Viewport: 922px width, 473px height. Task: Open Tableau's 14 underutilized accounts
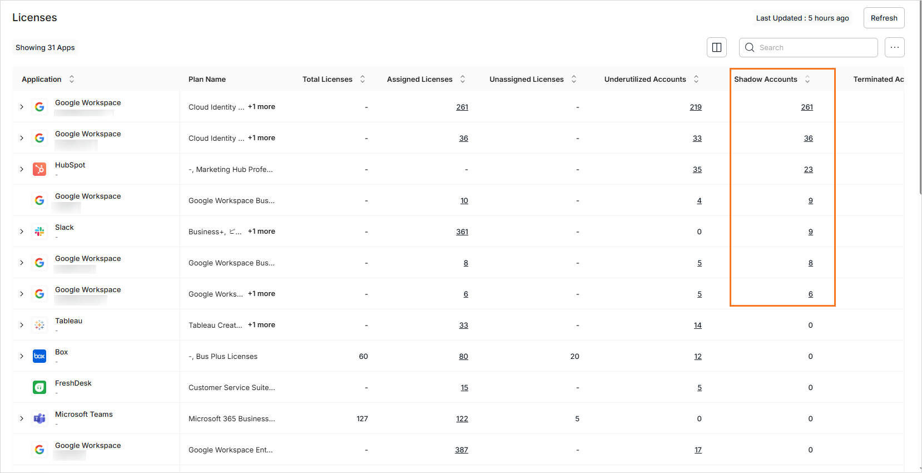point(698,325)
